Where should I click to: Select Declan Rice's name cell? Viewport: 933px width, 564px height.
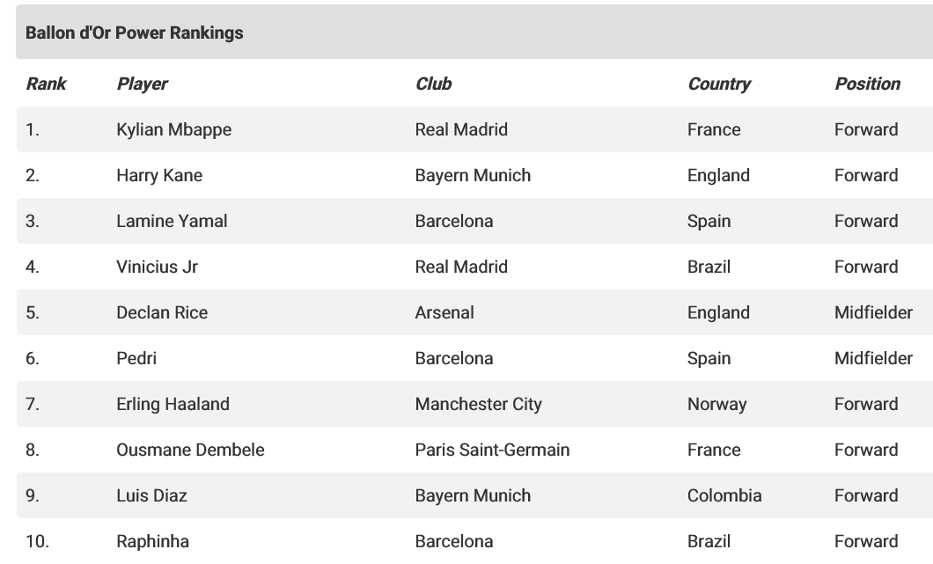[162, 312]
